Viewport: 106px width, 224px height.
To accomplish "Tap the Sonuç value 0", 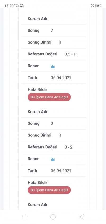I will click(x=52, y=123).
